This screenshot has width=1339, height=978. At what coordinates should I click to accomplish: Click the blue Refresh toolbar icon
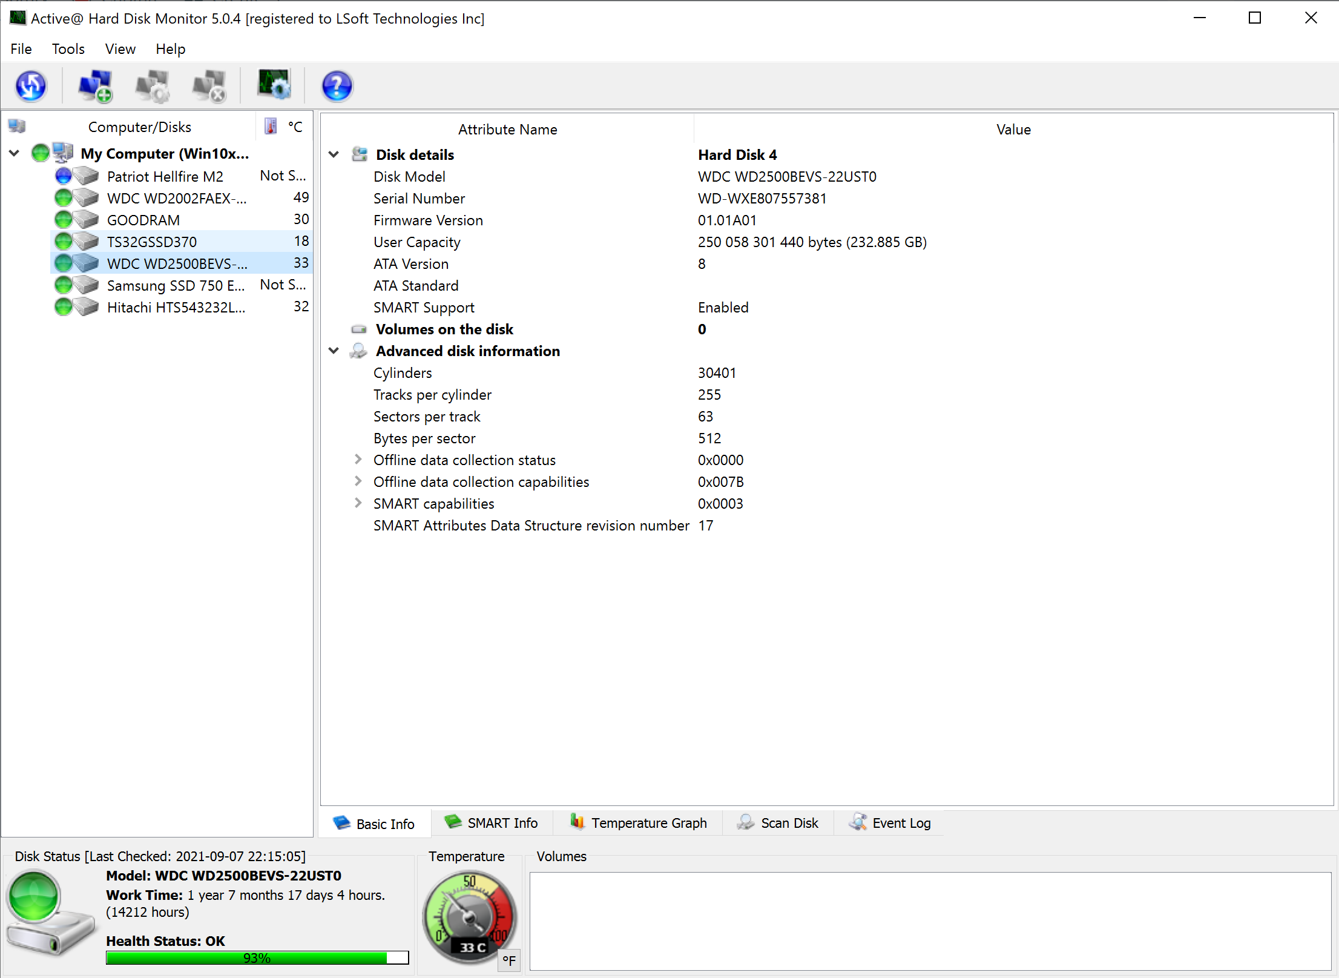coord(31,85)
